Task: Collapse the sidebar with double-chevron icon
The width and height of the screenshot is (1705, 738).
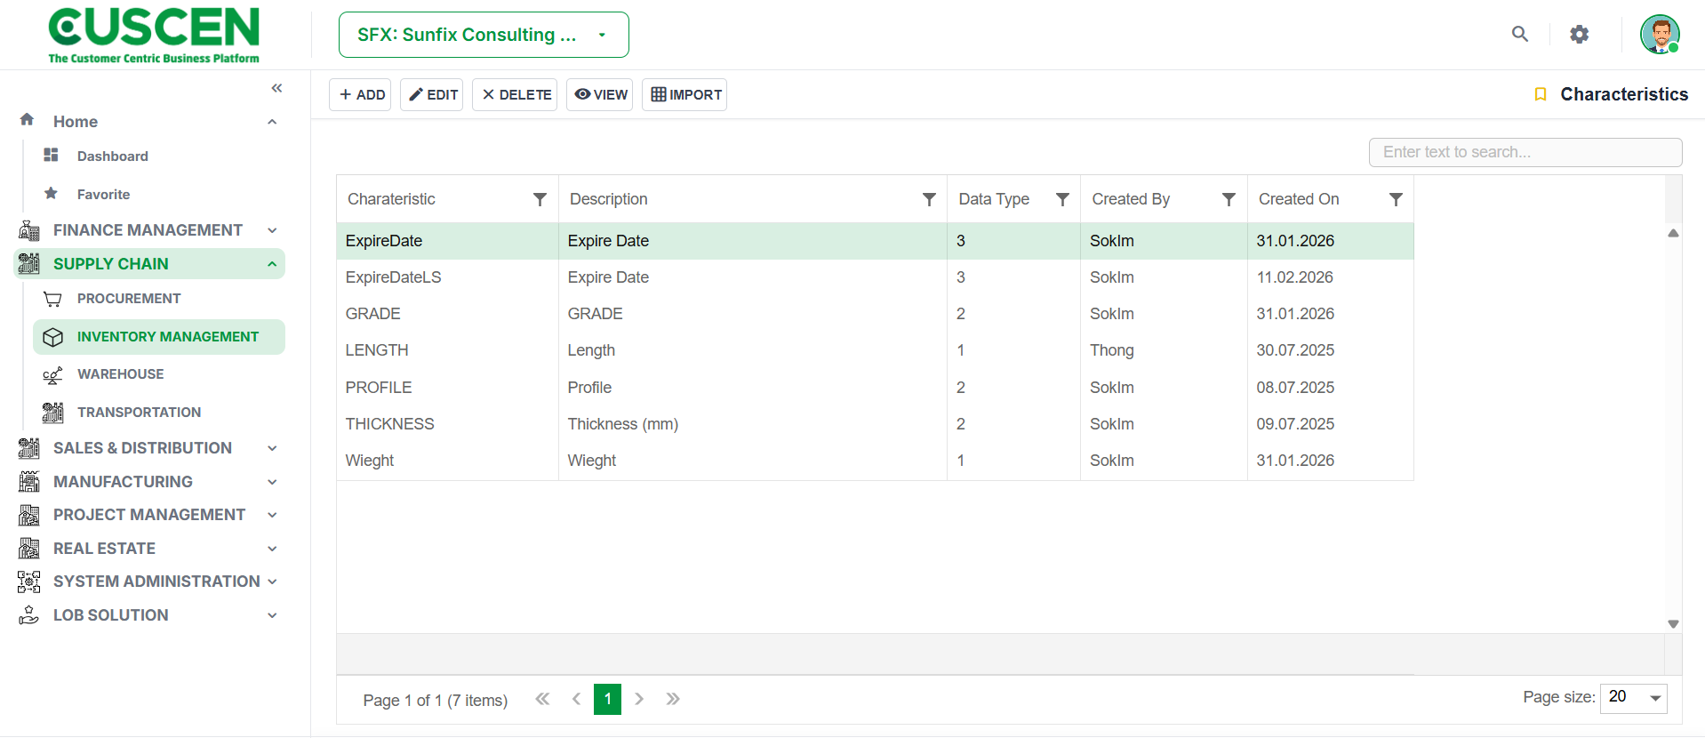Action: tap(276, 88)
